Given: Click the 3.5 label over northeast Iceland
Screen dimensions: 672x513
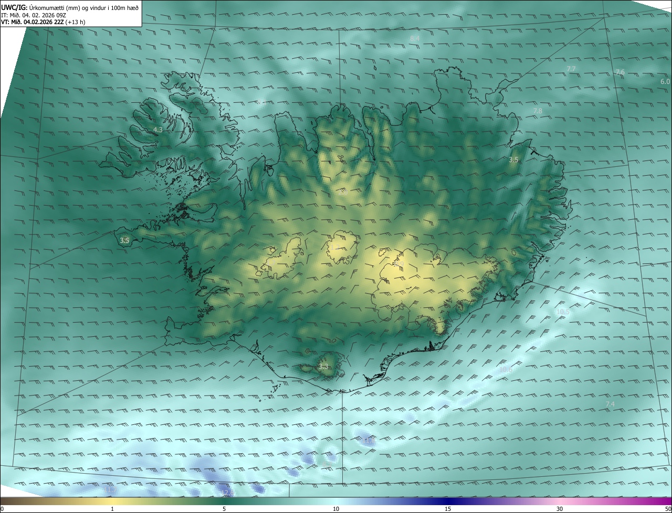Looking at the screenshot, I should pyautogui.click(x=514, y=159).
